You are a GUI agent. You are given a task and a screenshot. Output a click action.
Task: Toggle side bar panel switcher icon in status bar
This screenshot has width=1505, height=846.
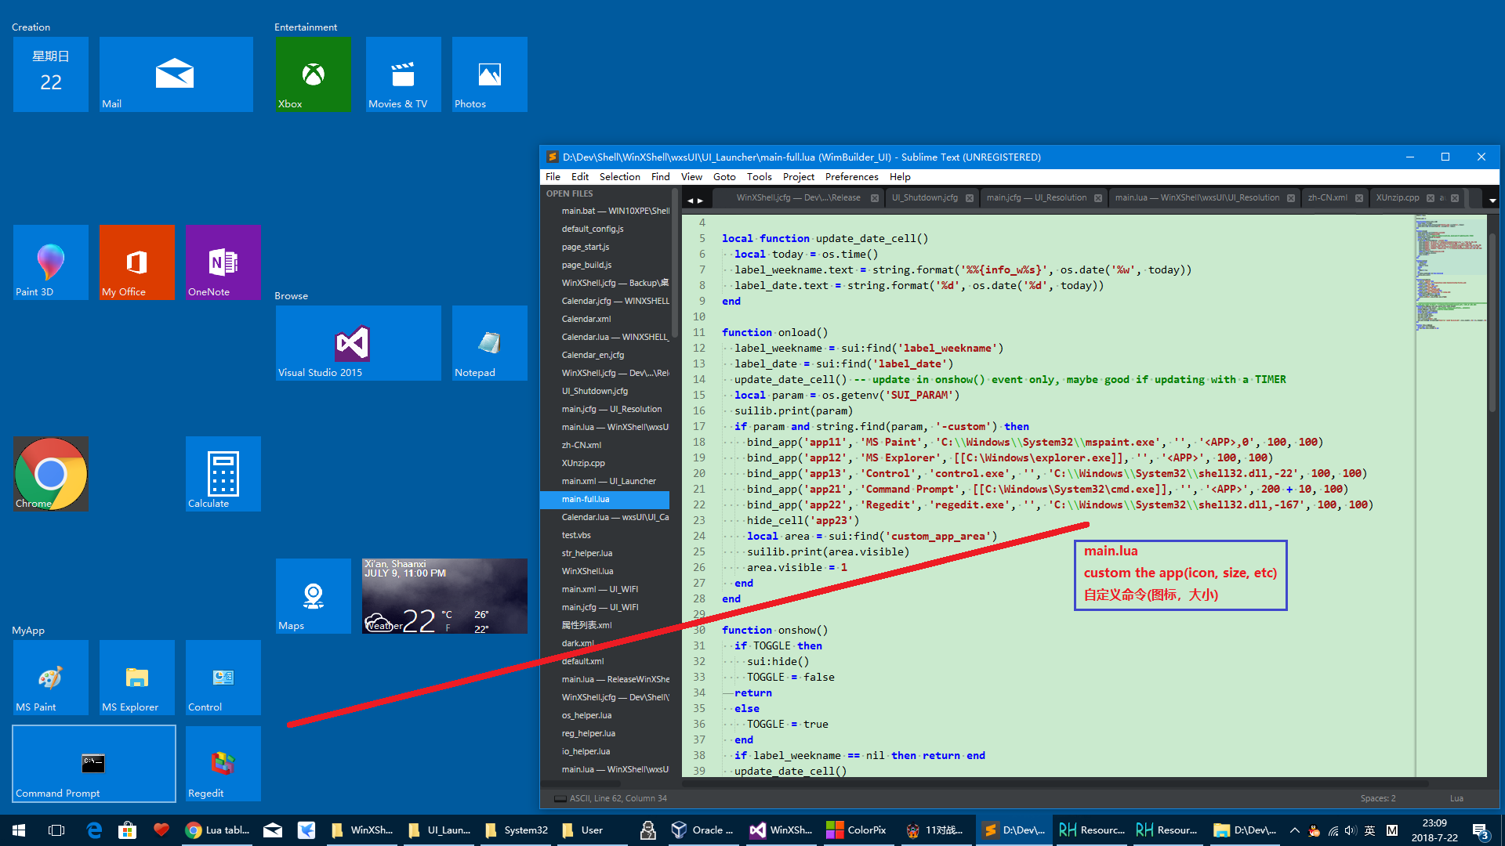click(x=560, y=798)
